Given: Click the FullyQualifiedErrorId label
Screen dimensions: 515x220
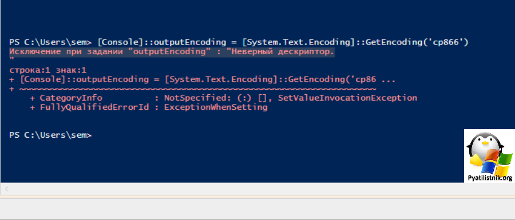Looking at the screenshot, I should coord(94,107).
